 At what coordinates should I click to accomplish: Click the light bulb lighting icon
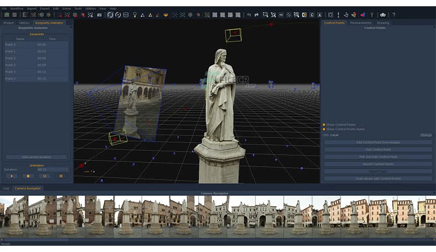coord(135,15)
